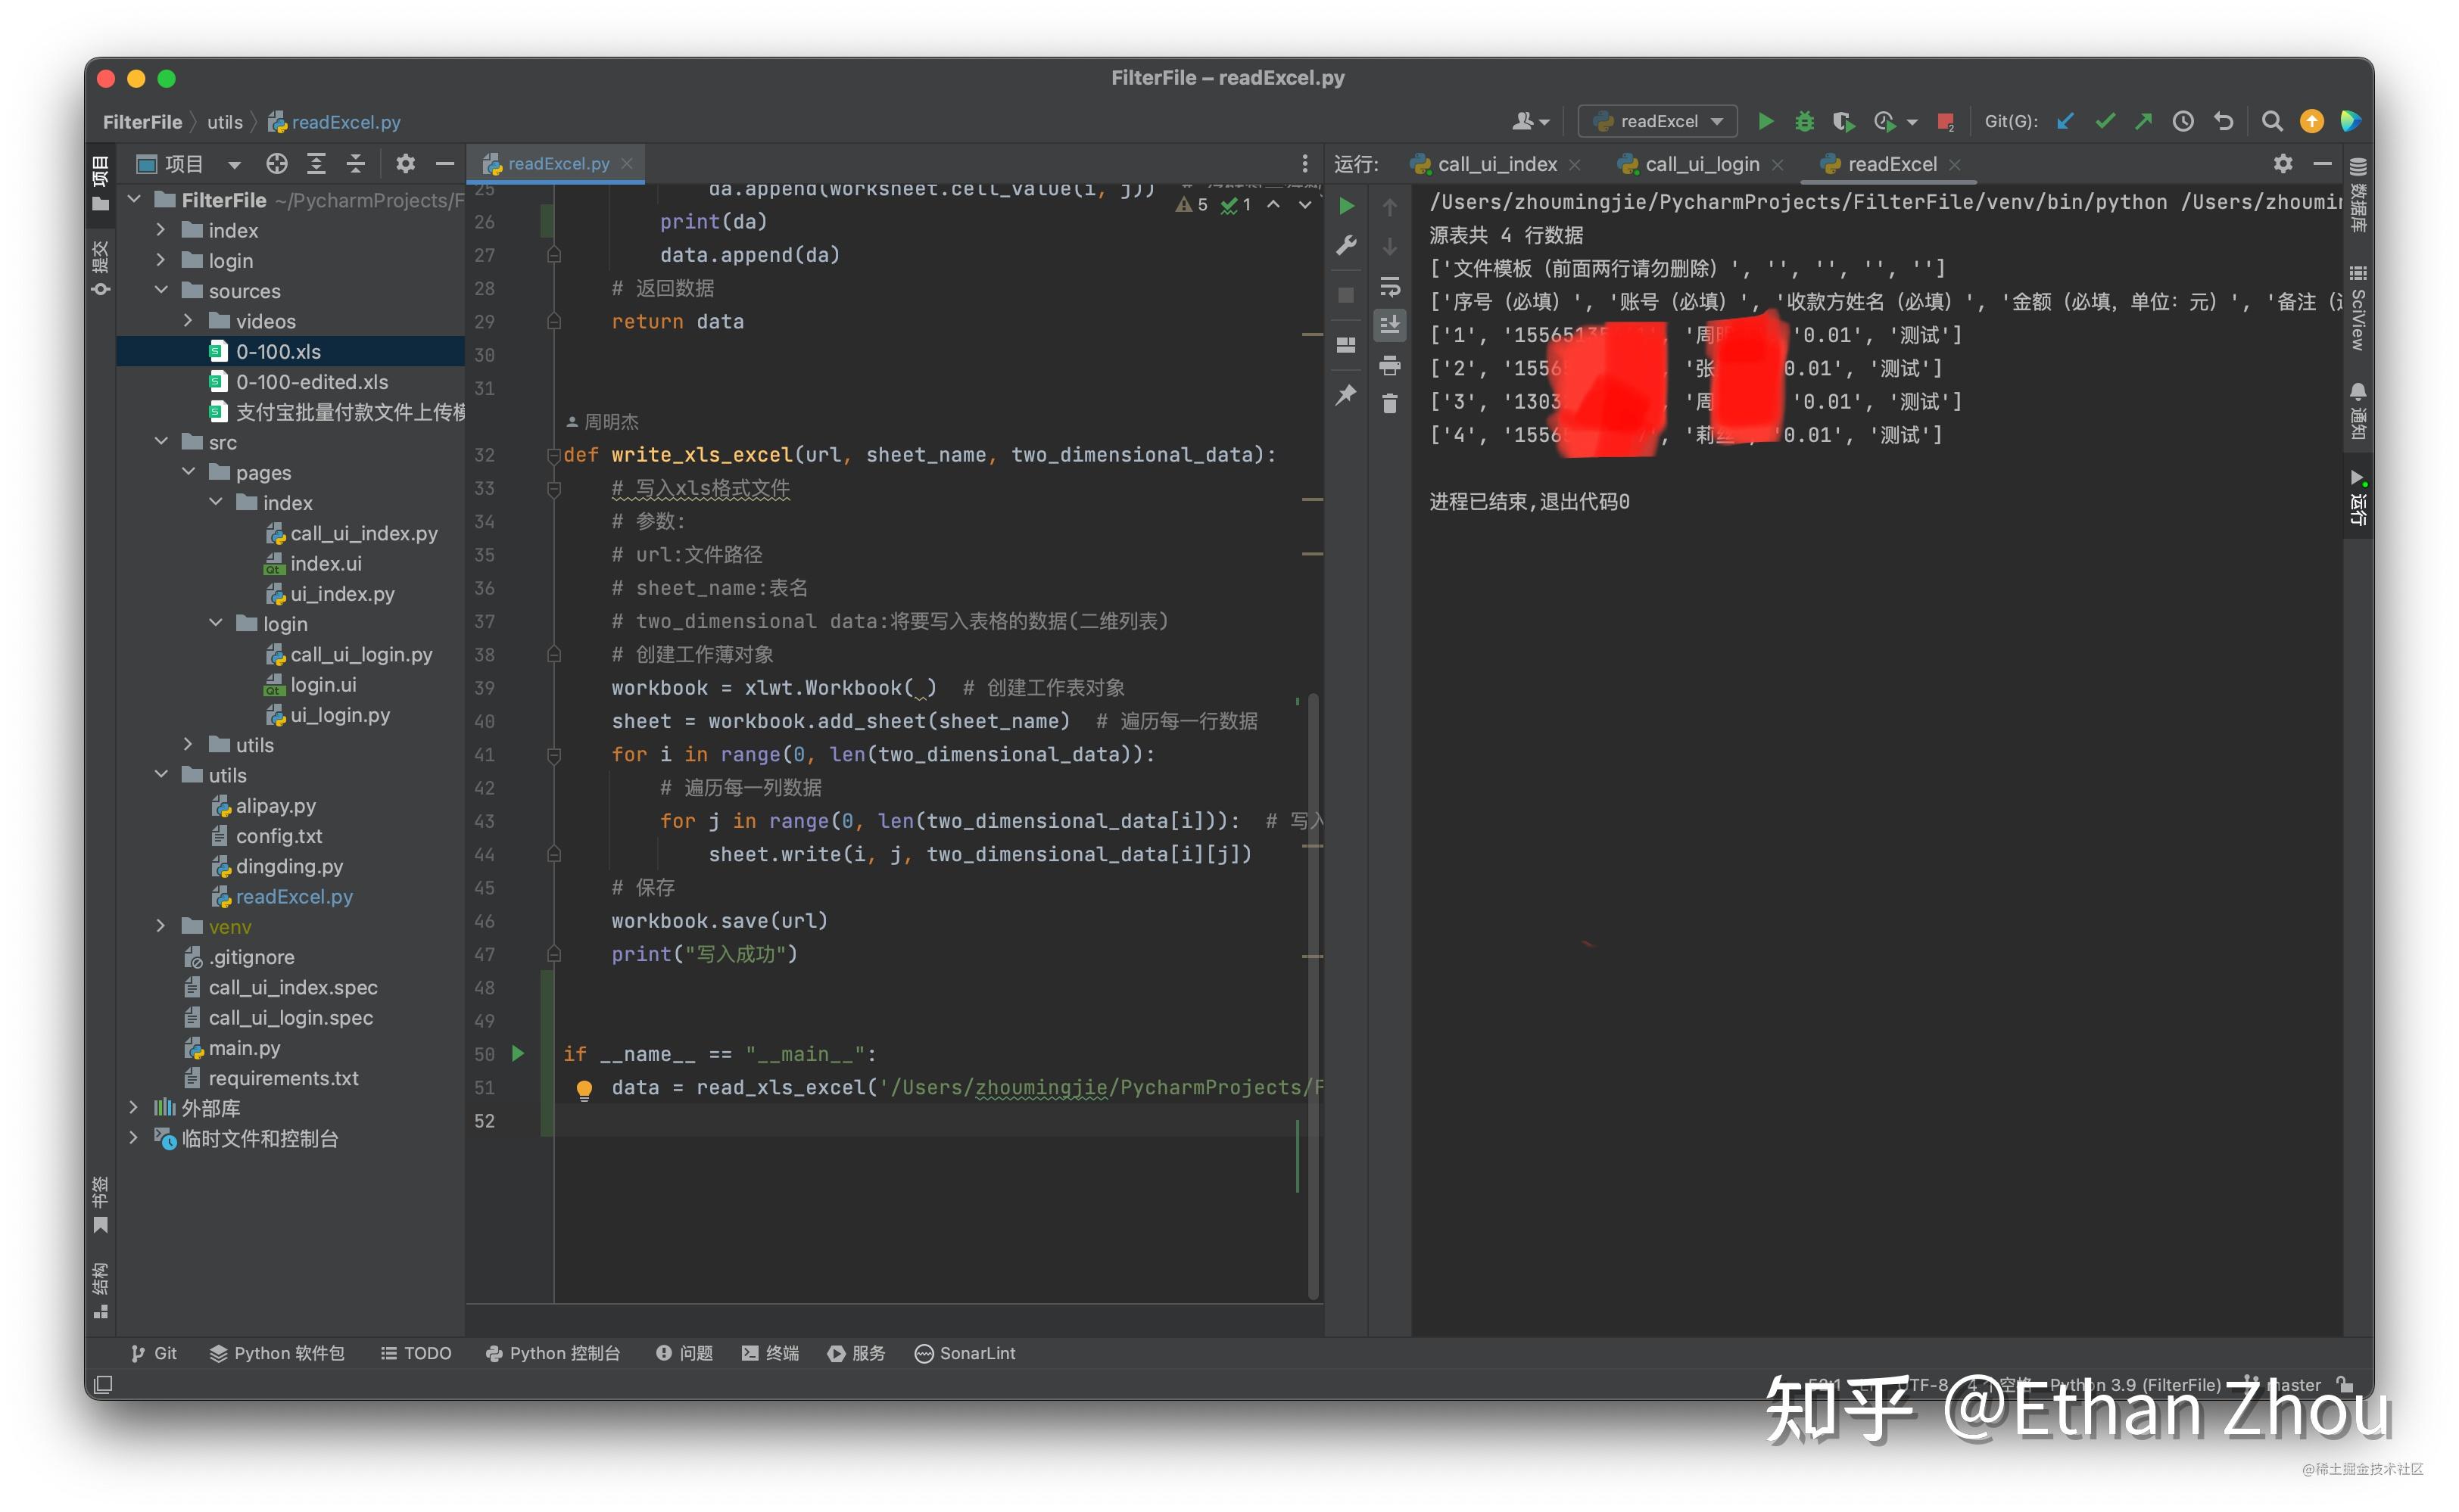Image resolution: width=2459 pixels, height=1512 pixels.
Task: Rerun readExcel in run panel
Action: coord(1347,206)
